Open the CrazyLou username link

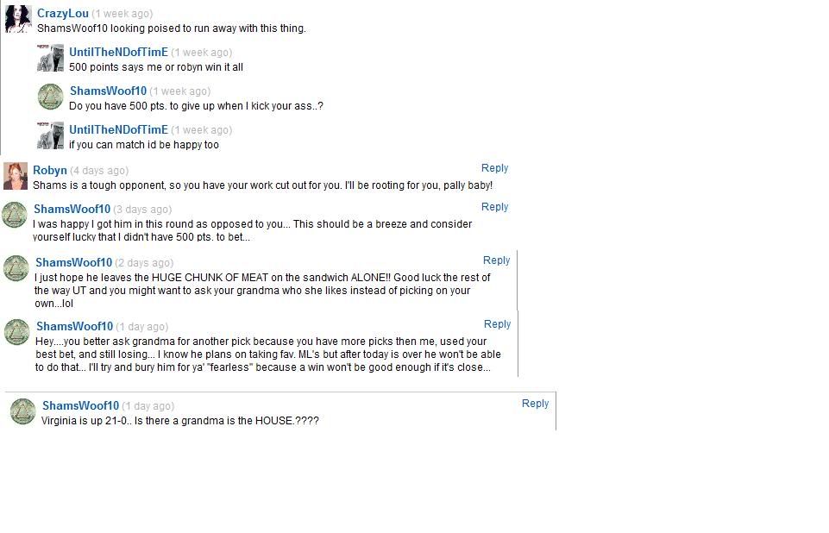pos(62,14)
